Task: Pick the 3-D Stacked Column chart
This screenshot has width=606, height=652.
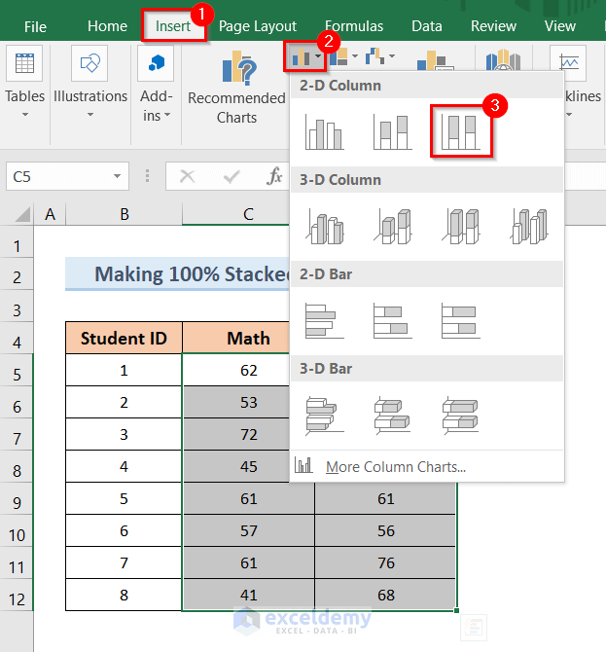Action: [x=392, y=226]
